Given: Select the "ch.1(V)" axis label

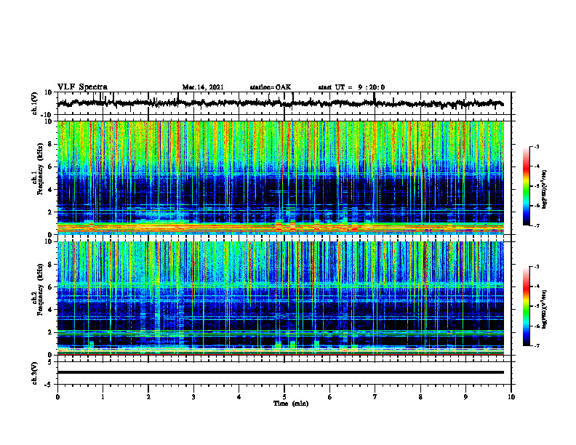Looking at the screenshot, I should click(35, 103).
